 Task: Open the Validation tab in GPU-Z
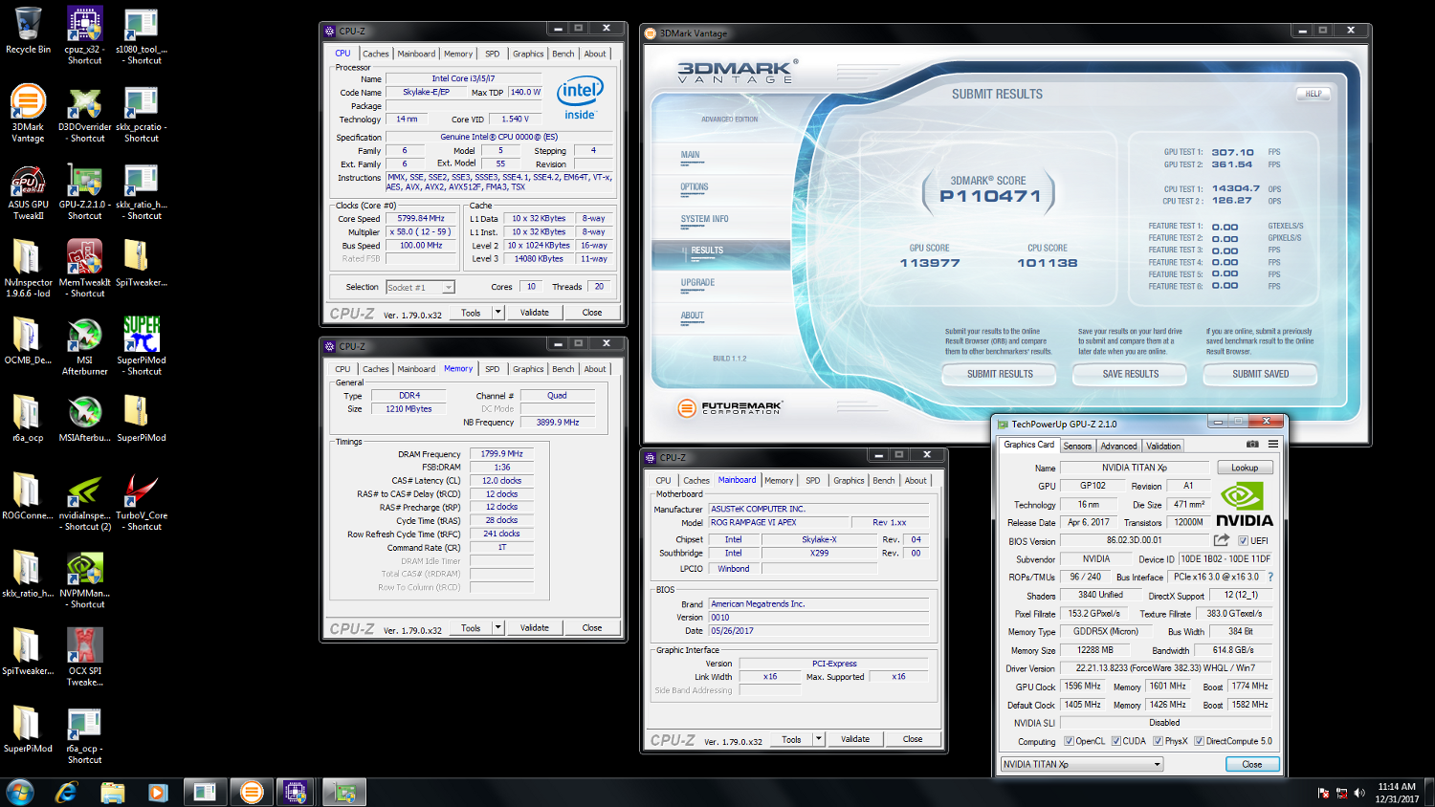tap(1163, 446)
